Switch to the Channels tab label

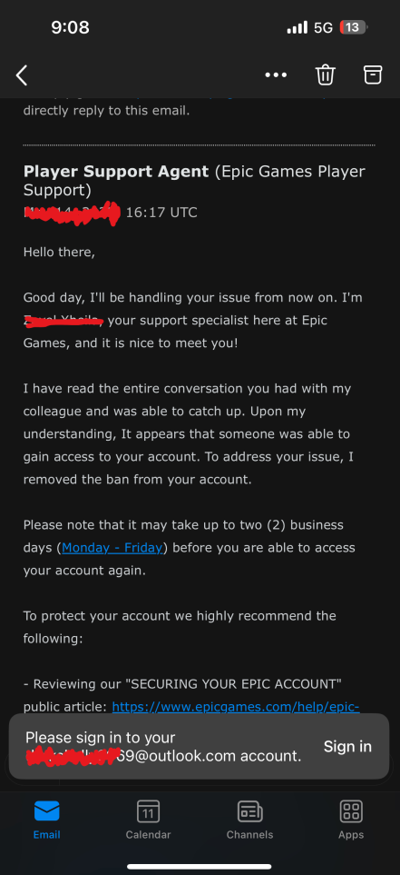pyautogui.click(x=249, y=835)
